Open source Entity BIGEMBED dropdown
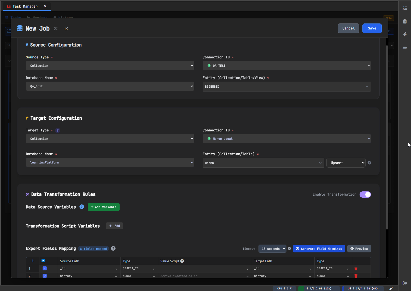This screenshot has height=291, width=411. tap(287, 87)
